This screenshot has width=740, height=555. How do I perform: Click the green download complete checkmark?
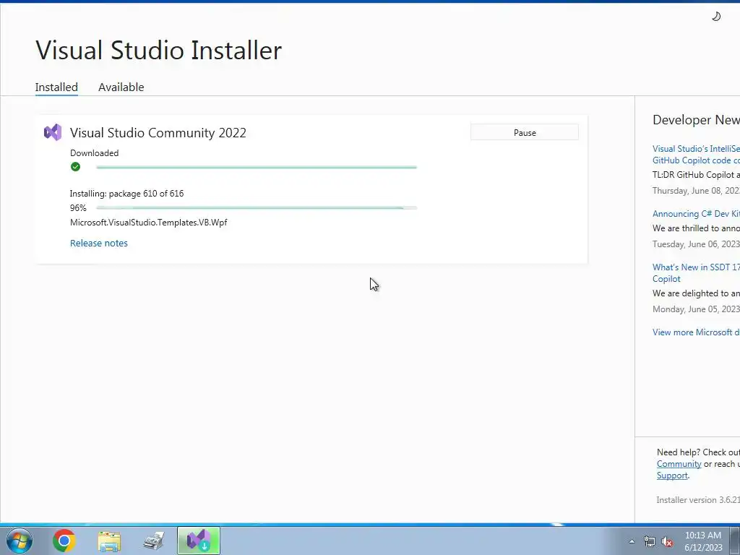tap(75, 167)
